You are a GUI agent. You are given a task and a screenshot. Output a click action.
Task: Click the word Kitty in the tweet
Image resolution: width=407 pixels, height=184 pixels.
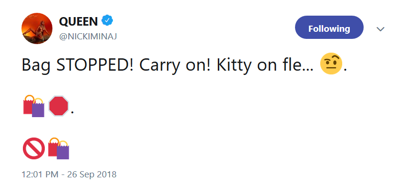point(234,66)
